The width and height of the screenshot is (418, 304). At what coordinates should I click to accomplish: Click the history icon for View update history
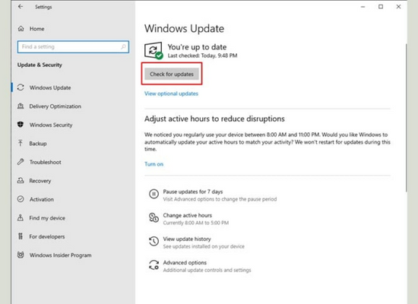pos(154,241)
